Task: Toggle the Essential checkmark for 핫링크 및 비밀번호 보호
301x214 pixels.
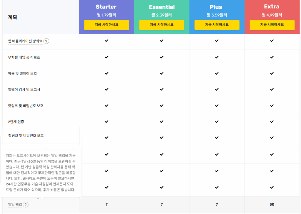Action: 161,106
